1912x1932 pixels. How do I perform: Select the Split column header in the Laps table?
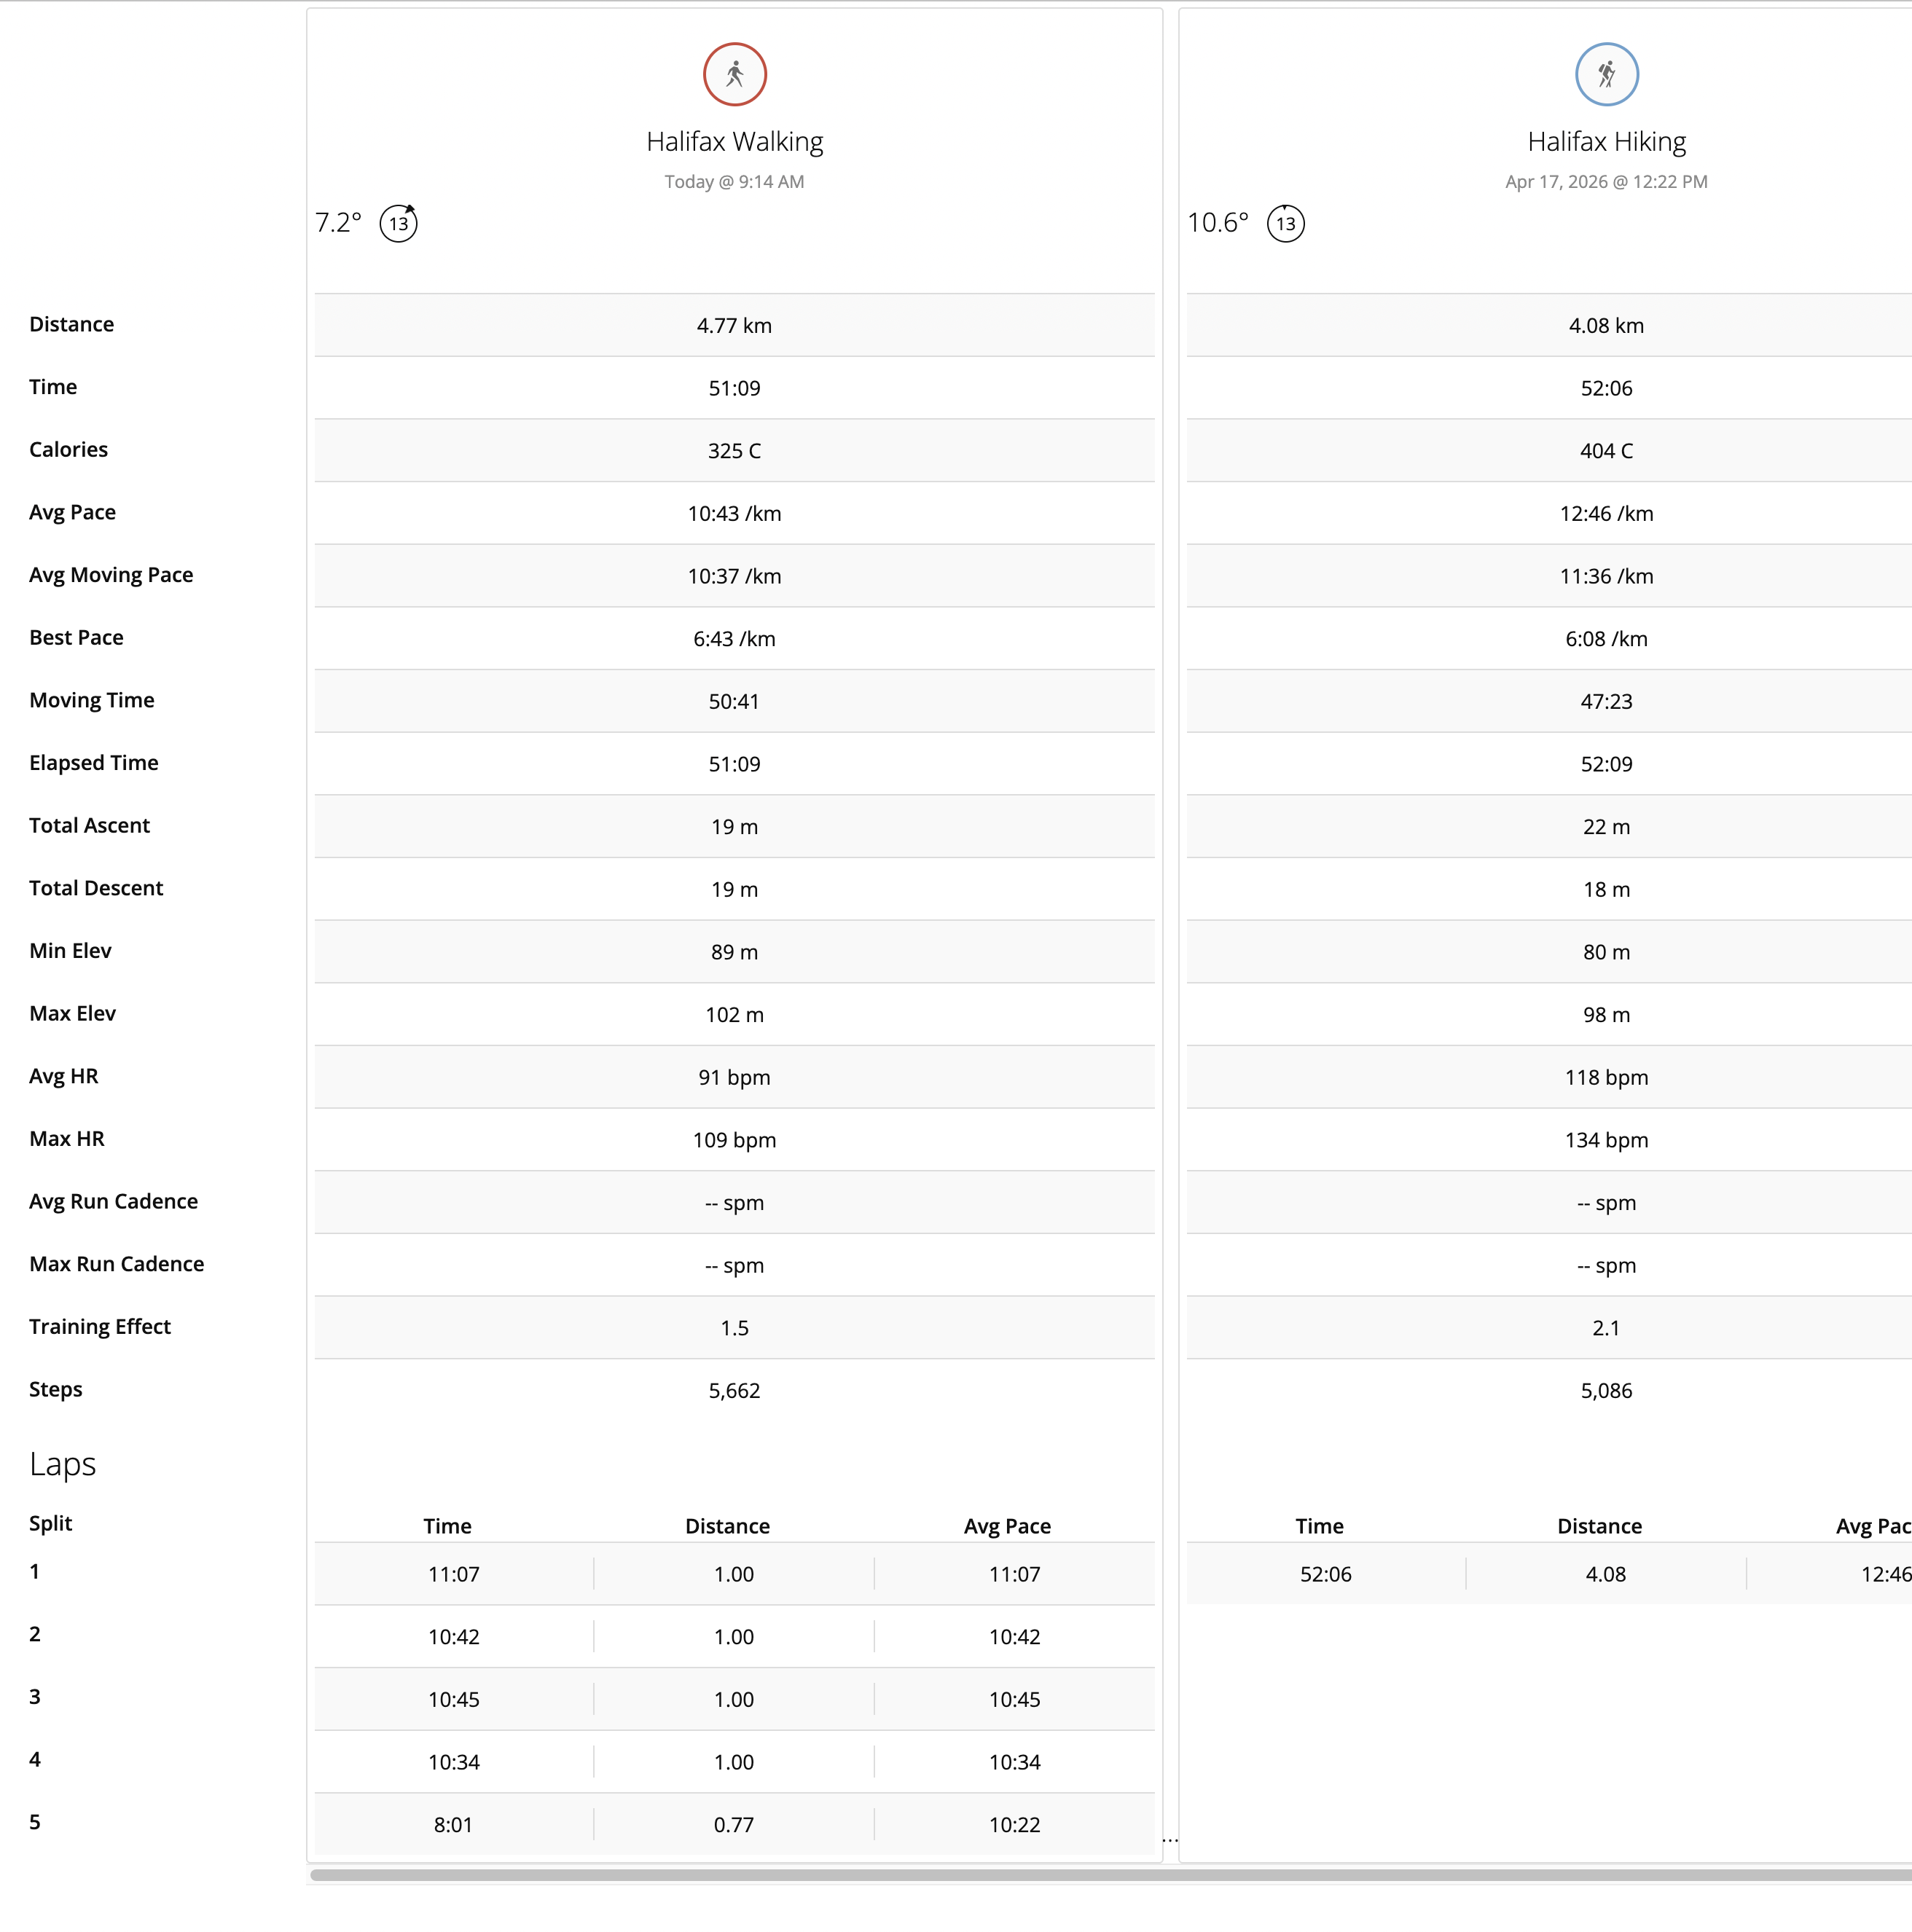[x=50, y=1523]
